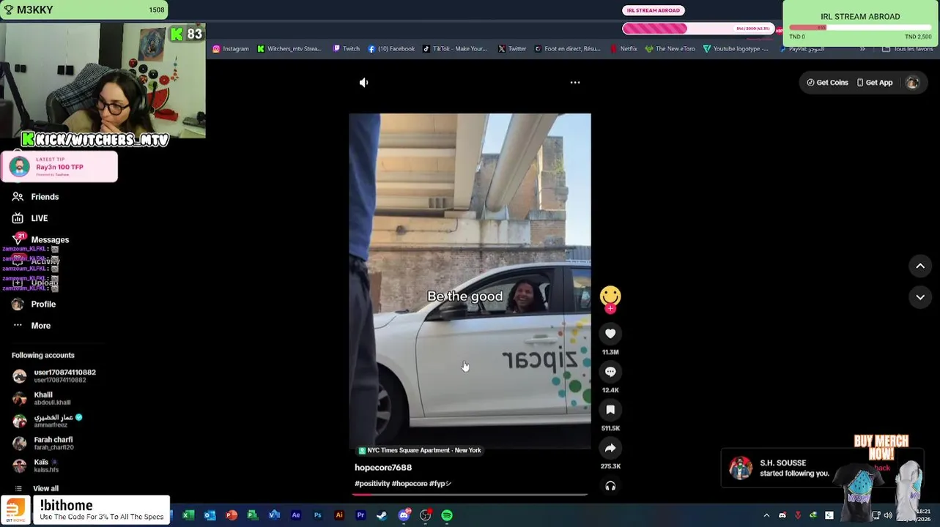Seek along the video progress bar
This screenshot has height=527, width=940.
pos(470,495)
